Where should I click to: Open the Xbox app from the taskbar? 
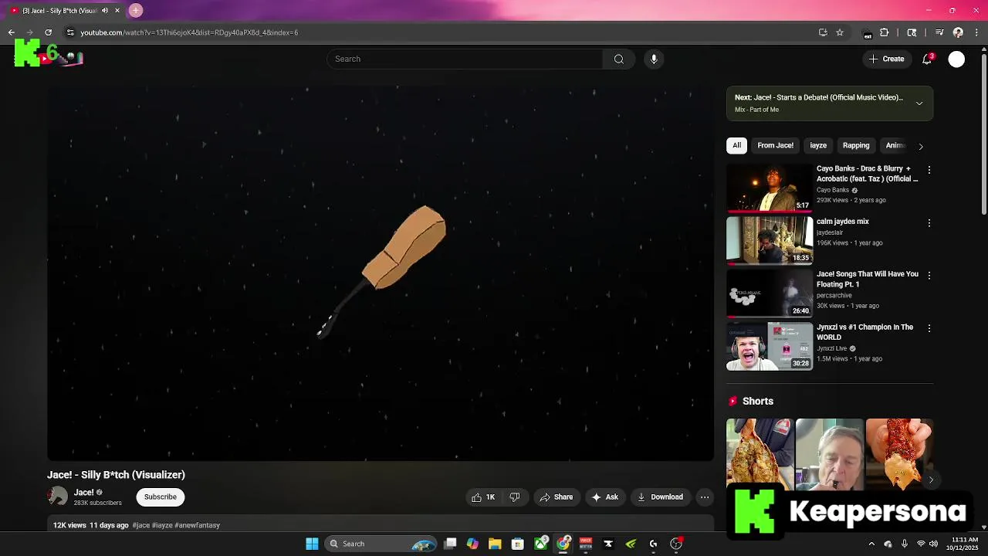click(x=541, y=544)
